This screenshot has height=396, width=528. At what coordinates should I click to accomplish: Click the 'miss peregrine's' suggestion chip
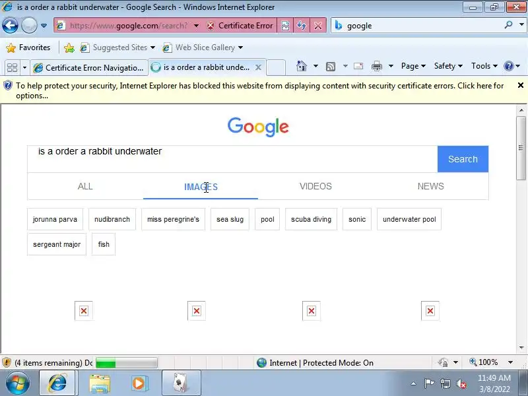pos(173,219)
